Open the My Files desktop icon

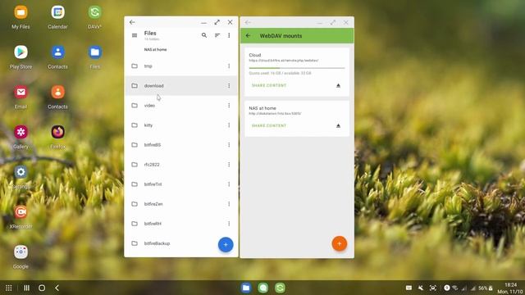(x=21, y=13)
